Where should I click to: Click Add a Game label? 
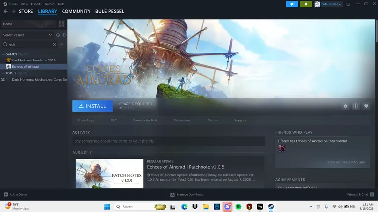point(18,194)
